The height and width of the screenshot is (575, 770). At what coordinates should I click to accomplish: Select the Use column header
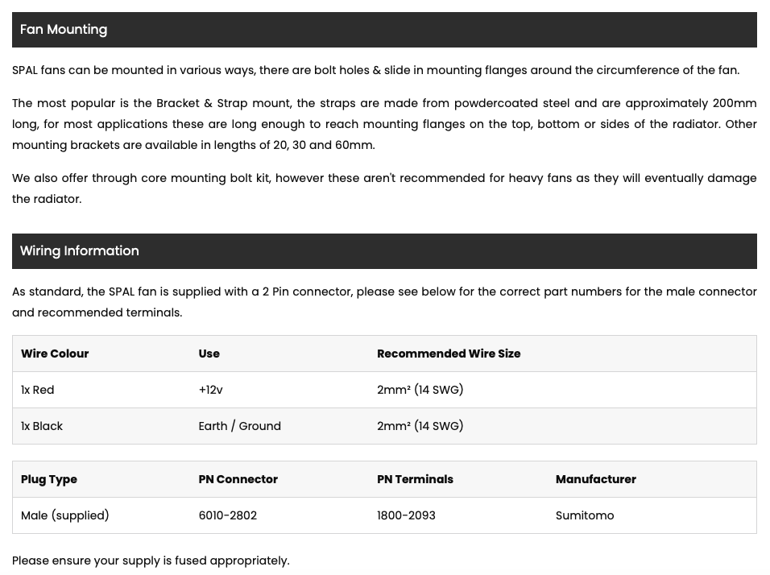[x=209, y=354]
